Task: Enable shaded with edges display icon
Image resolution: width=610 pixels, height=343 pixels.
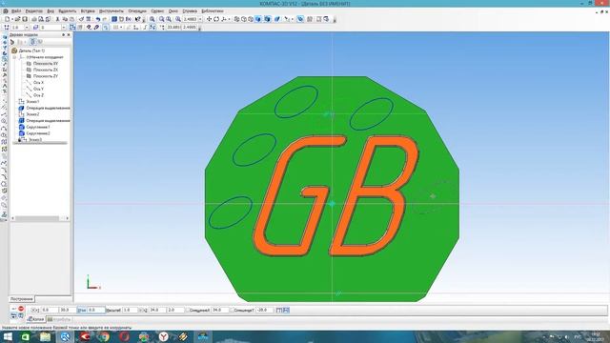Action: 267,19
